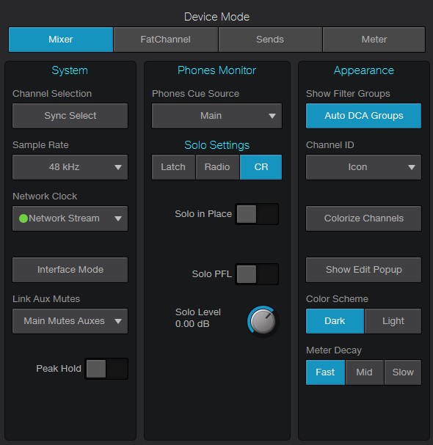
Task: Turn on Peak Hold toggle
Action: tap(106, 369)
